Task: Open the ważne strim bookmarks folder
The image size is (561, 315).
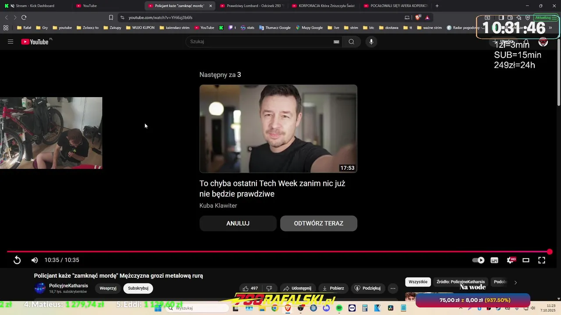Action: (x=429, y=28)
